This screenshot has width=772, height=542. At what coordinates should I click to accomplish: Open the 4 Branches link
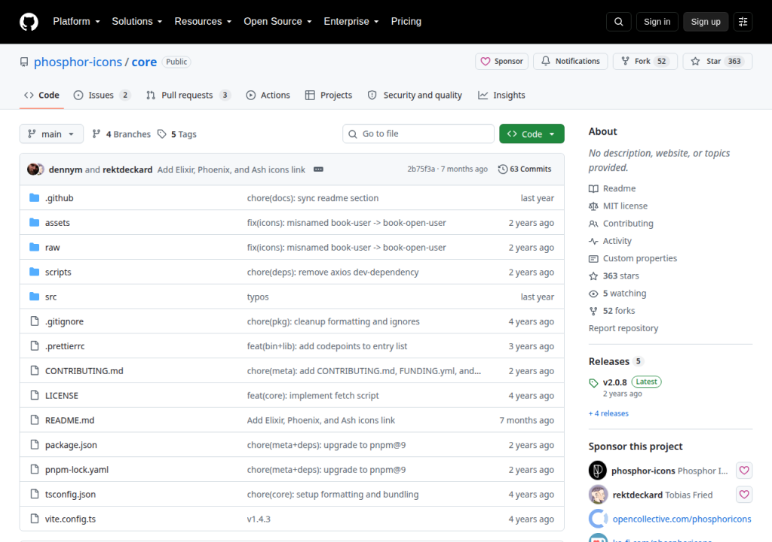pos(121,134)
